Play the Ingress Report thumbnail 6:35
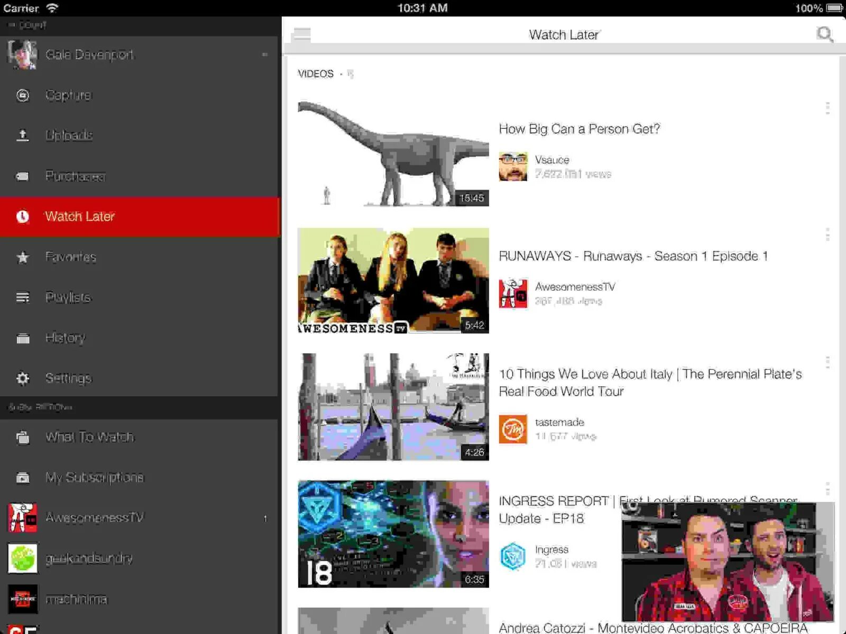 point(393,534)
